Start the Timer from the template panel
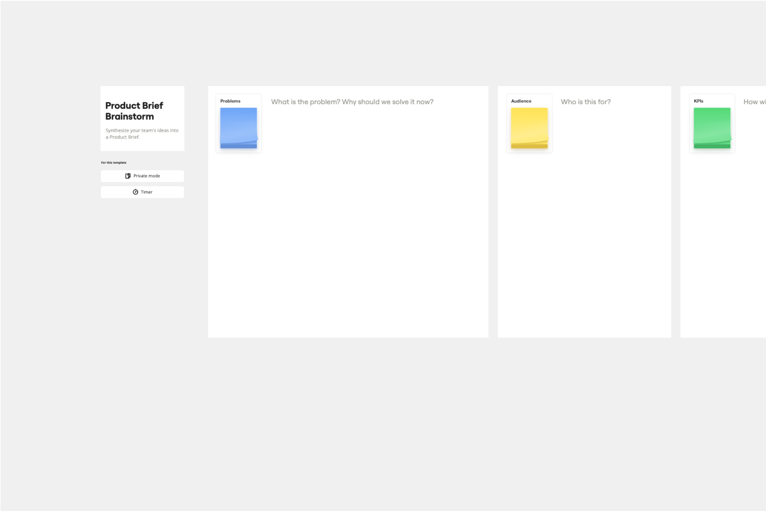This screenshot has height=511, width=766. click(x=142, y=192)
